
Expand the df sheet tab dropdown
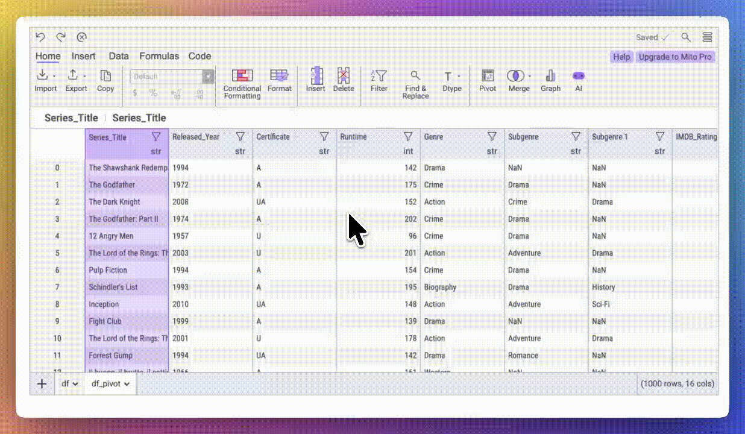click(76, 383)
